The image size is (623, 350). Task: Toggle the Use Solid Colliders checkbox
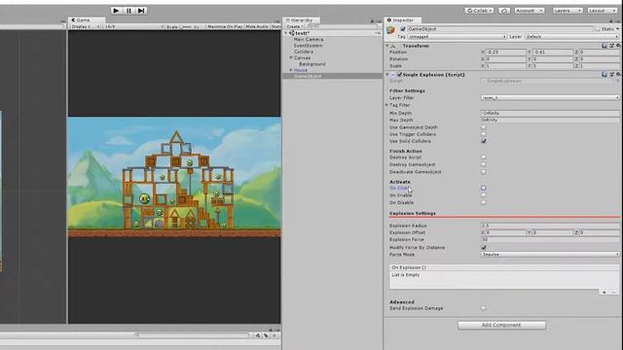coord(484,141)
